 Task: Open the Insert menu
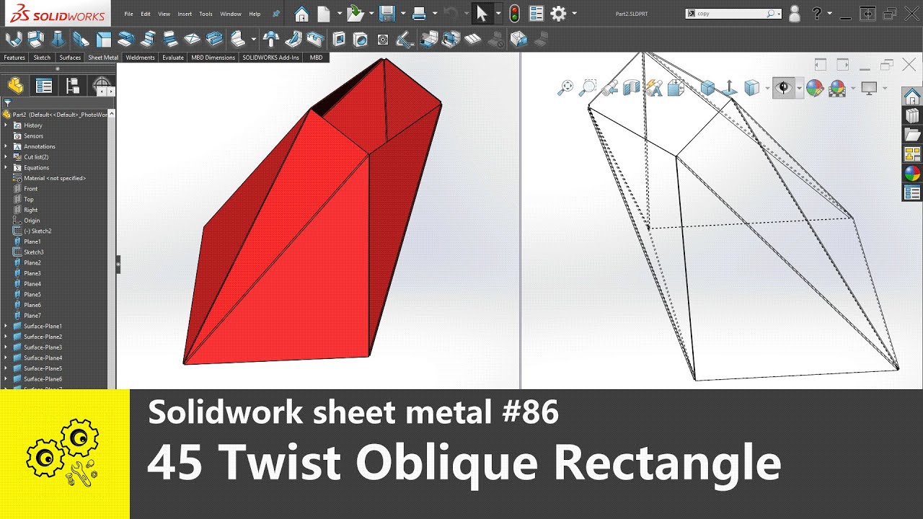[185, 14]
